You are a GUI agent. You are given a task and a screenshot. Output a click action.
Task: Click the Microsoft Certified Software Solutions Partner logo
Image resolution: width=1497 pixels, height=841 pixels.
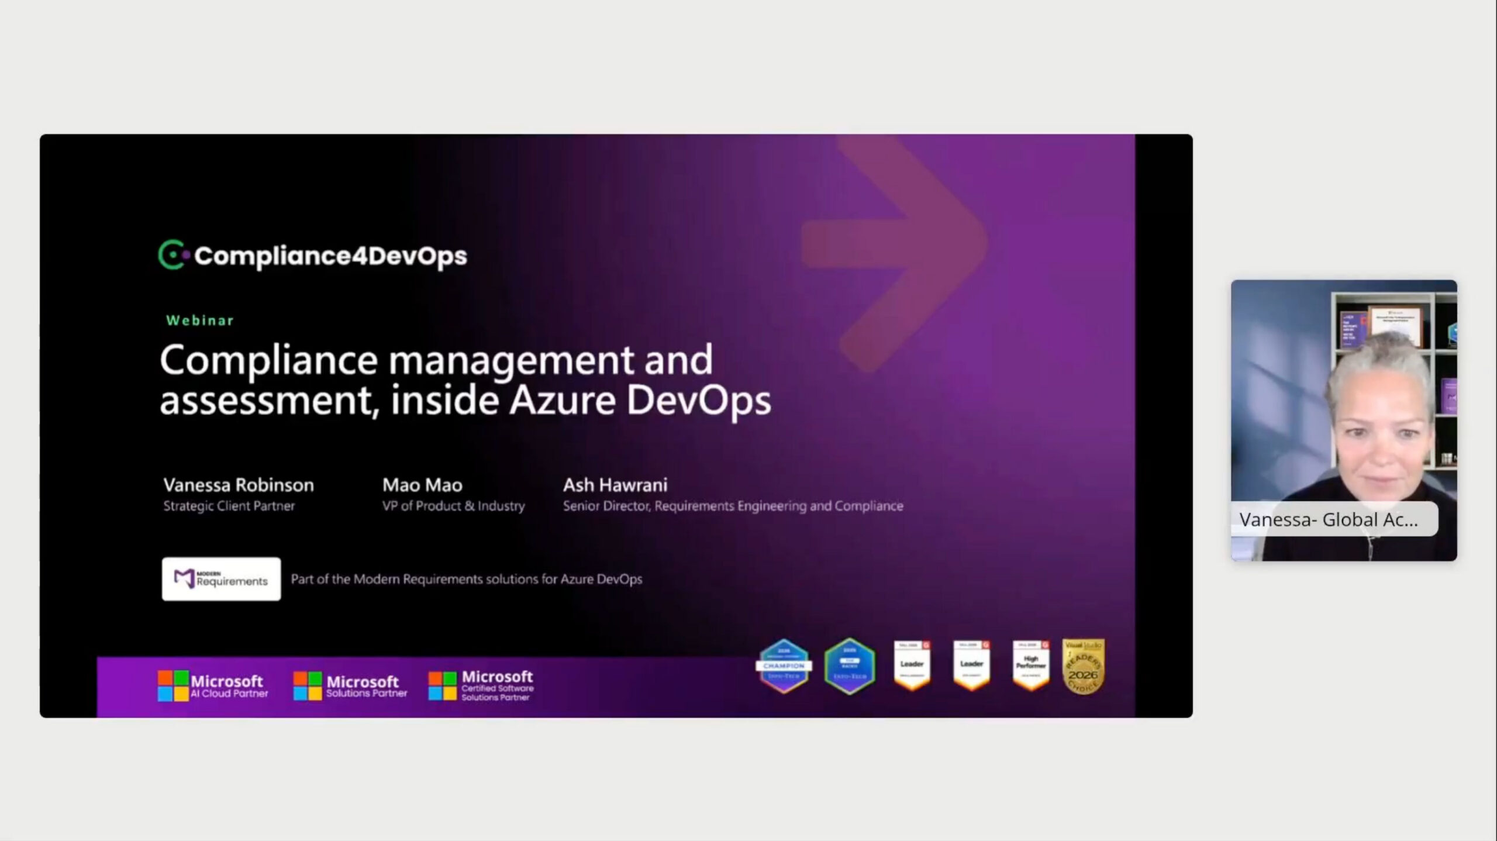(x=481, y=685)
